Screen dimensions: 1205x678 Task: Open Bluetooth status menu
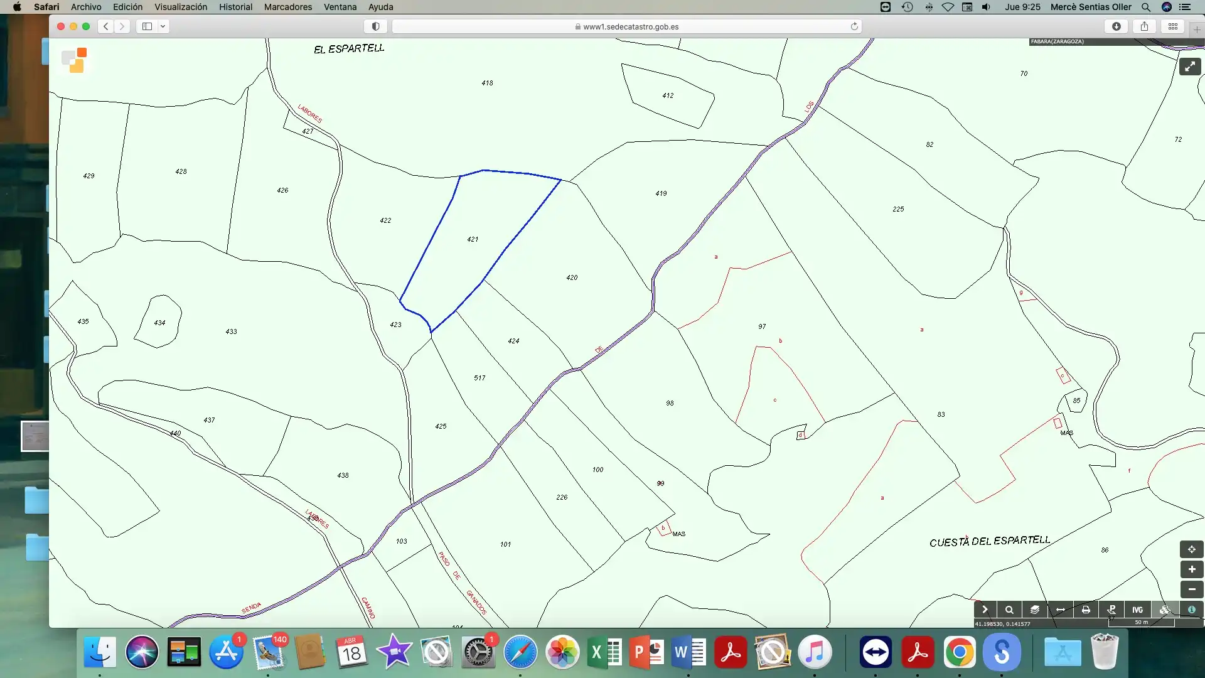[928, 7]
